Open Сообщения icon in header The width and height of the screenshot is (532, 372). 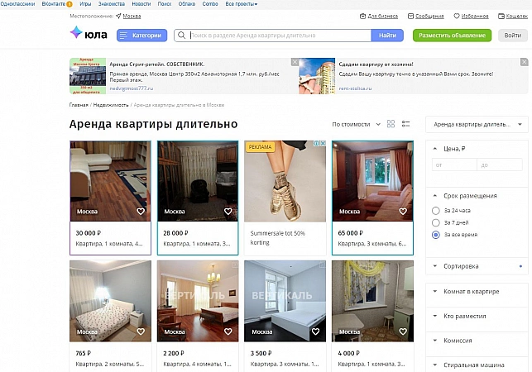click(410, 16)
